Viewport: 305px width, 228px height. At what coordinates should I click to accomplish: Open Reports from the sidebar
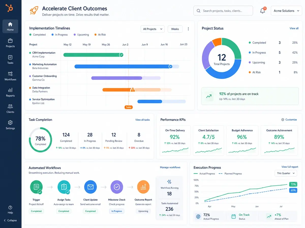point(10,92)
